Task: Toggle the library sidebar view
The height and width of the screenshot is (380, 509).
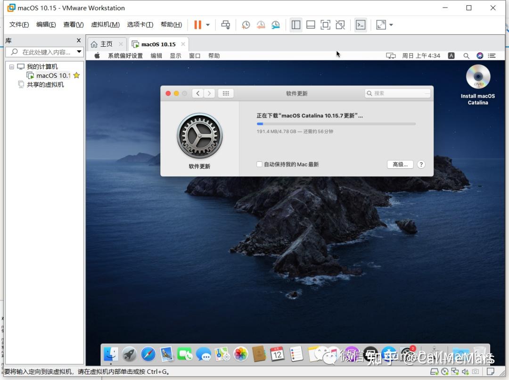Action: coord(296,25)
